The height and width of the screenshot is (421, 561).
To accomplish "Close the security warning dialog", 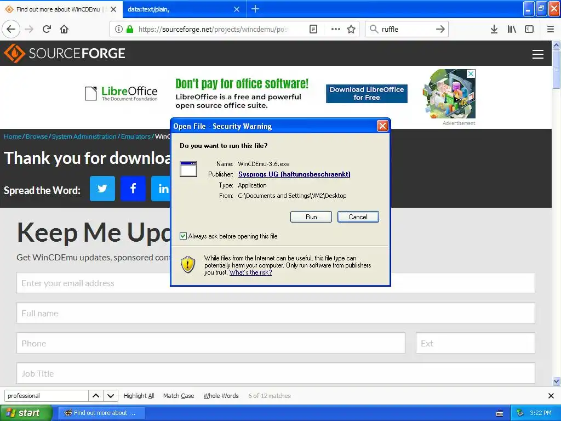I will (382, 126).
